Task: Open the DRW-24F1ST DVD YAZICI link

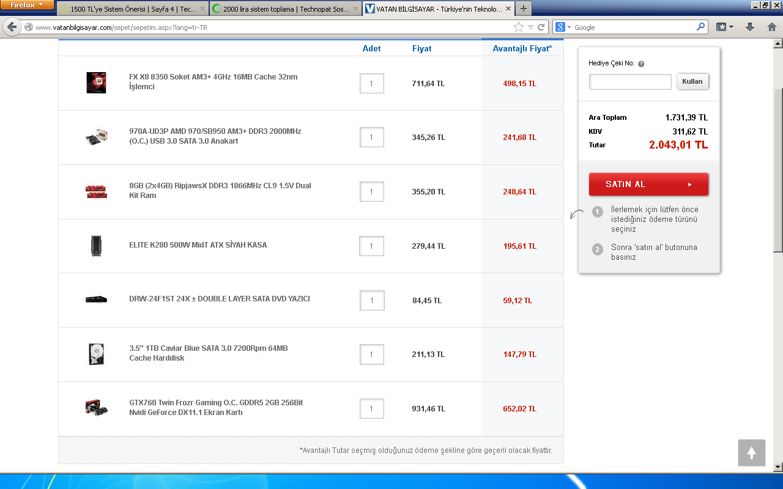Action: pos(220,299)
